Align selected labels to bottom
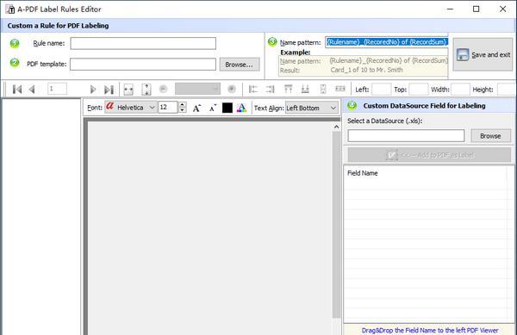Image resolution: width=517 pixels, height=335 pixels. [x=305, y=89]
